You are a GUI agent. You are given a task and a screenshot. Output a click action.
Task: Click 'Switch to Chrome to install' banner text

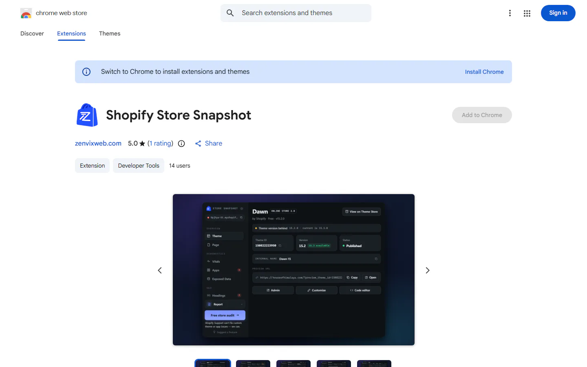[175, 72]
